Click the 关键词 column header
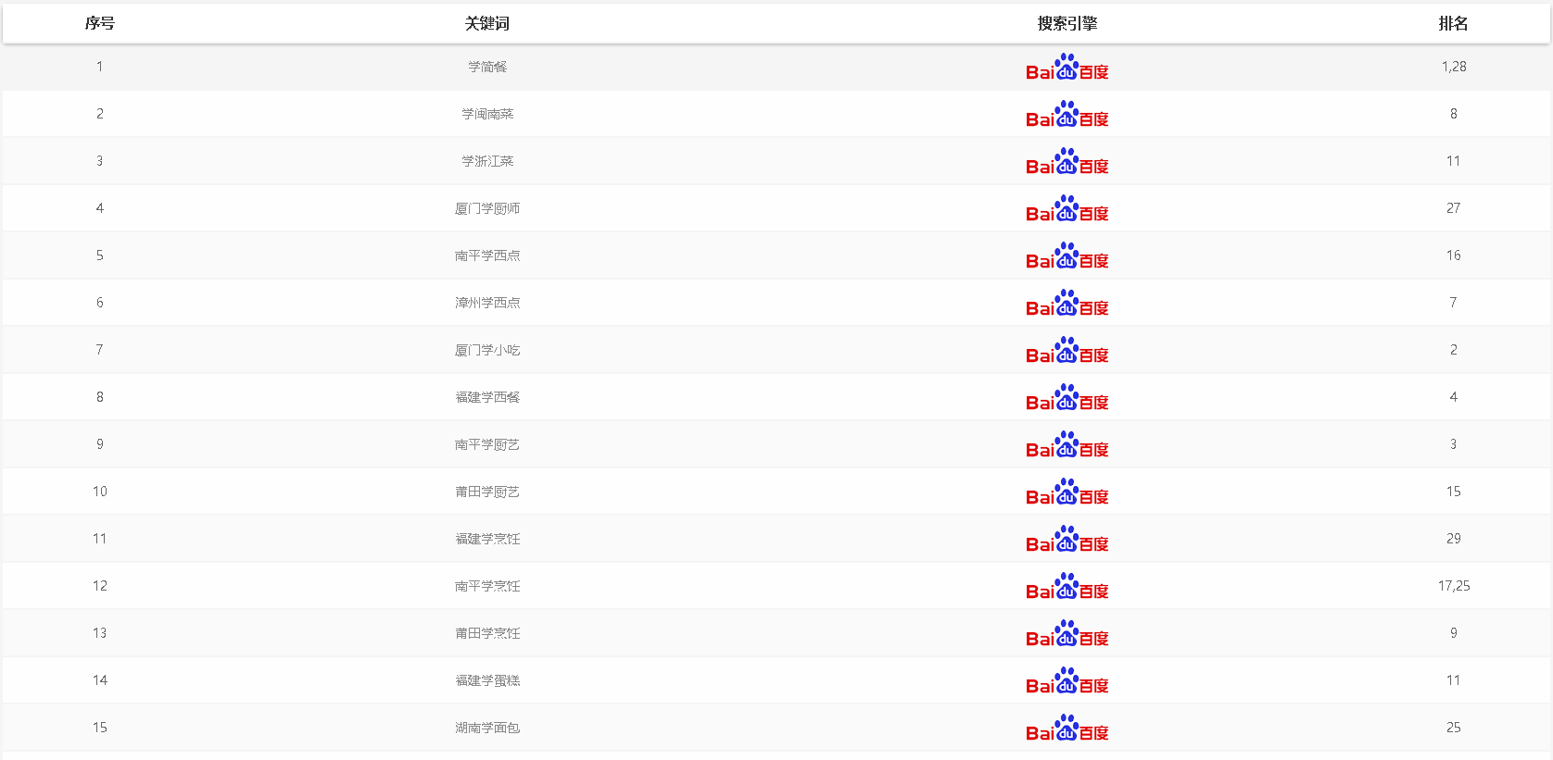 click(x=487, y=23)
